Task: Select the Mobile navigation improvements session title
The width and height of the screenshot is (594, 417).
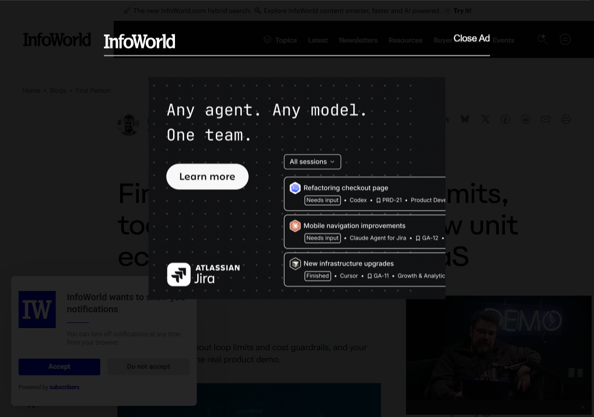Action: coord(355,226)
